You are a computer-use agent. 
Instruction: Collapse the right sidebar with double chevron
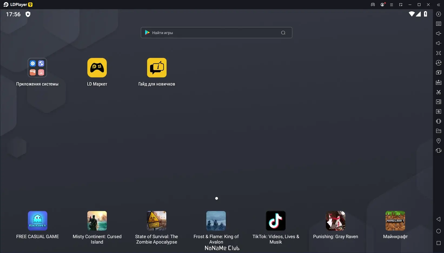[439, 5]
